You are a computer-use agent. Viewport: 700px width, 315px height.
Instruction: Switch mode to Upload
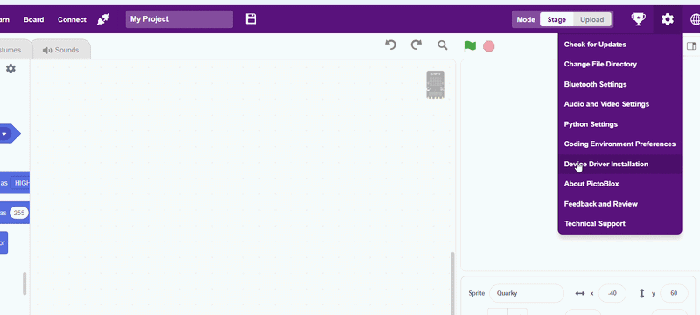pos(592,19)
